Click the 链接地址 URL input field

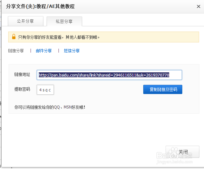109,75
